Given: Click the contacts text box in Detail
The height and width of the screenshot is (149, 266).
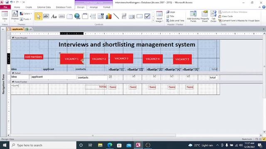Looking at the screenshot, I should [x=92, y=78].
